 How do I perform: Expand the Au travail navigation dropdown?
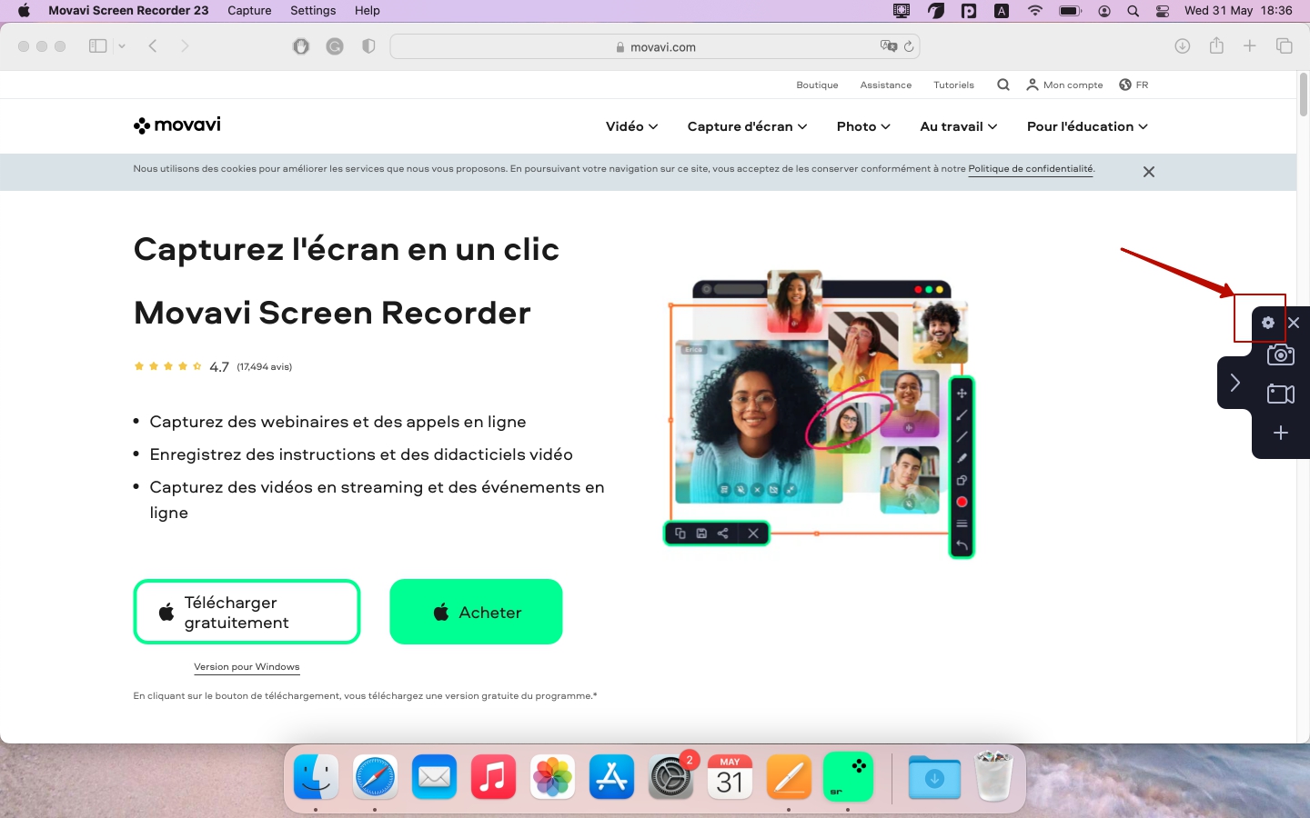(958, 126)
